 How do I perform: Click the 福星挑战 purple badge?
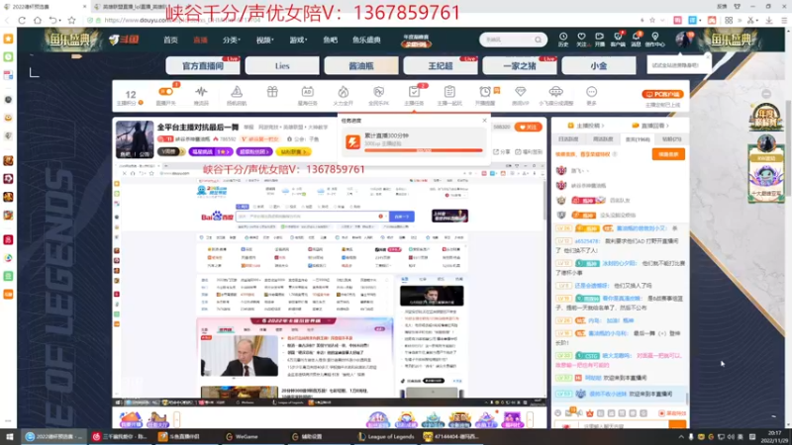[x=211, y=151]
